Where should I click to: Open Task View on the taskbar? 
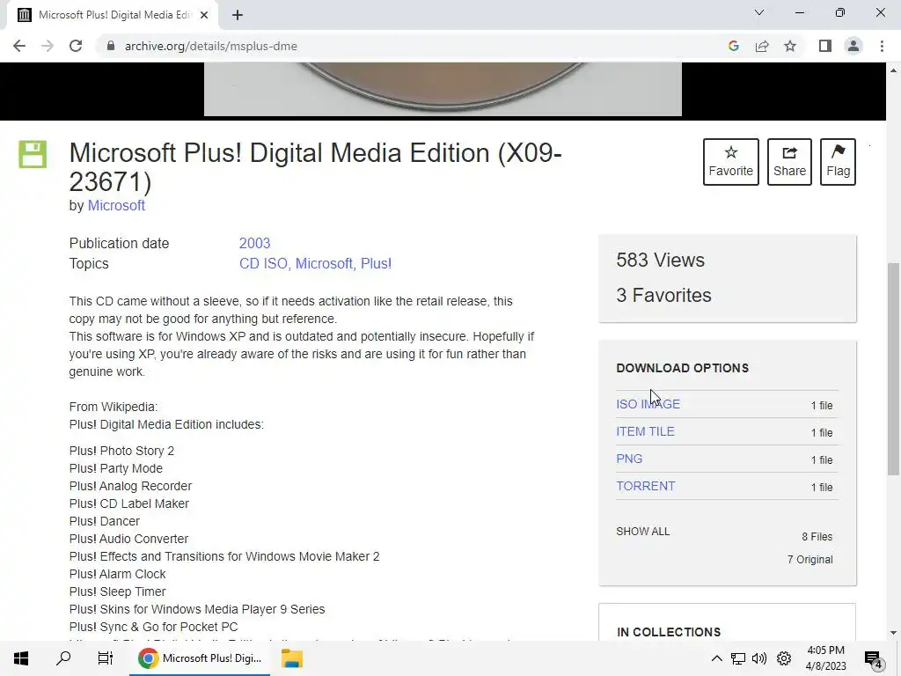pos(106,658)
